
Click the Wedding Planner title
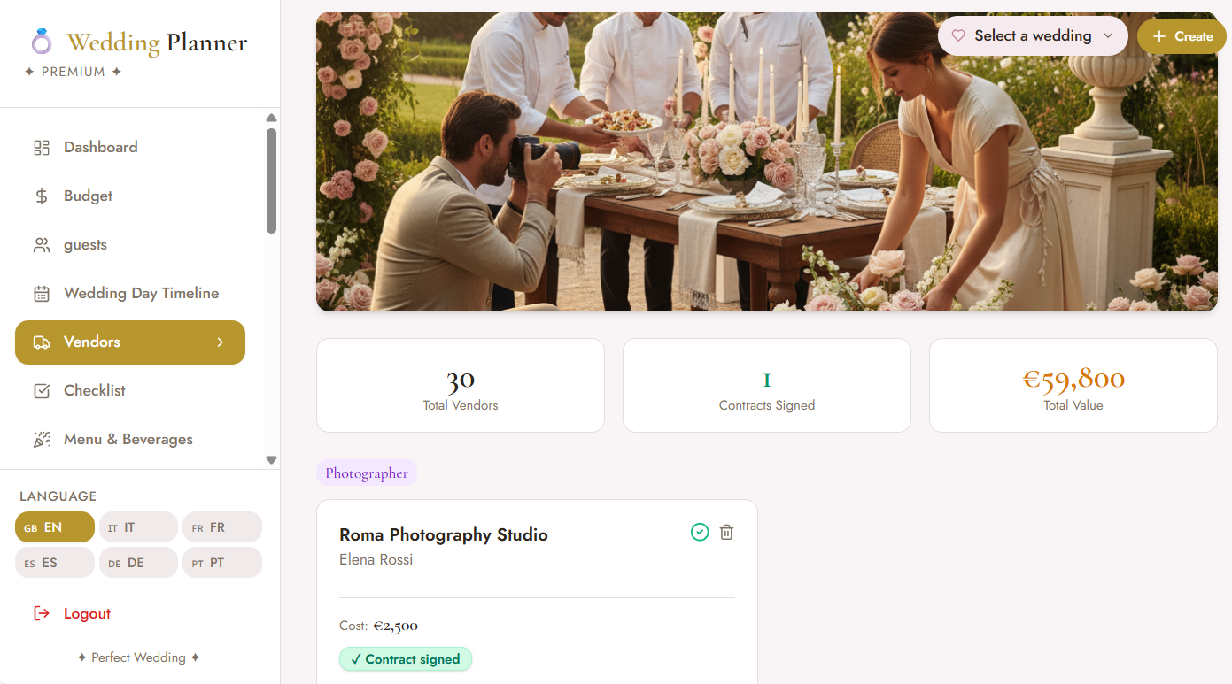coord(158,42)
